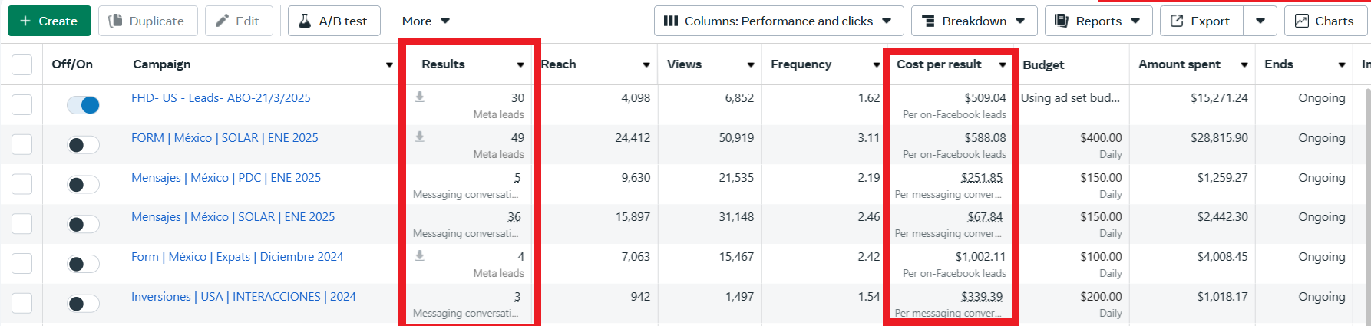This screenshot has width=1371, height=326.
Task: Click the Charts graph icon
Action: point(1301,21)
